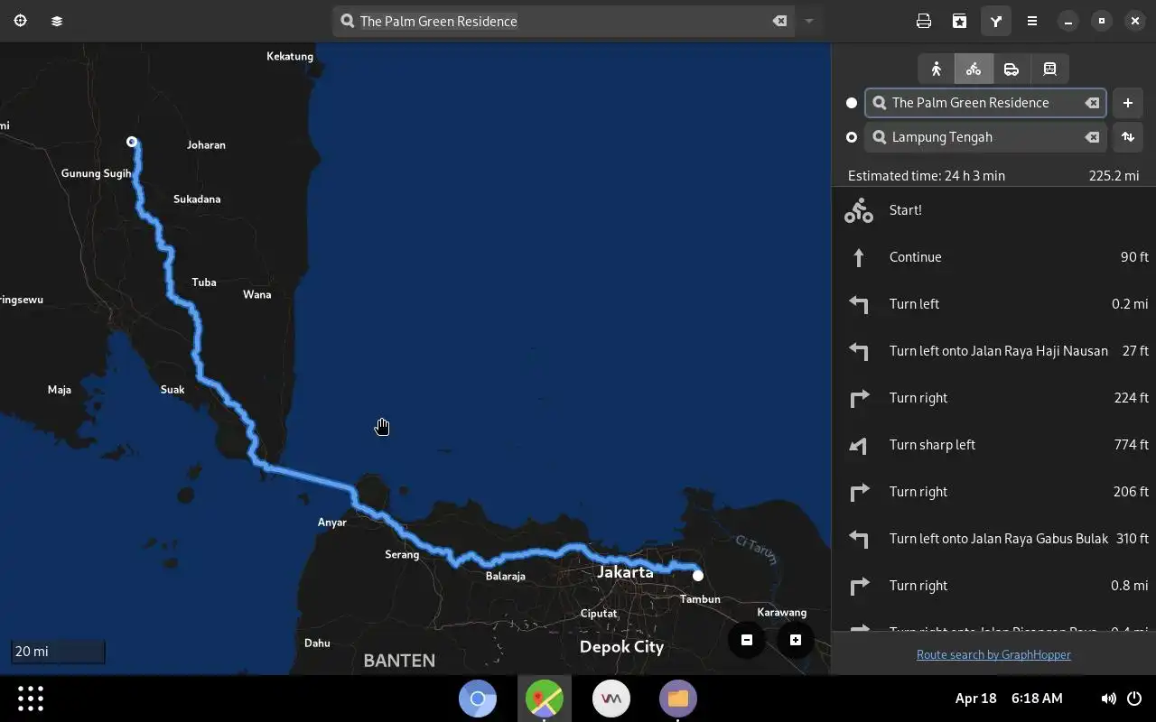
Task: Click the Depok City map label
Action: pyautogui.click(x=621, y=647)
